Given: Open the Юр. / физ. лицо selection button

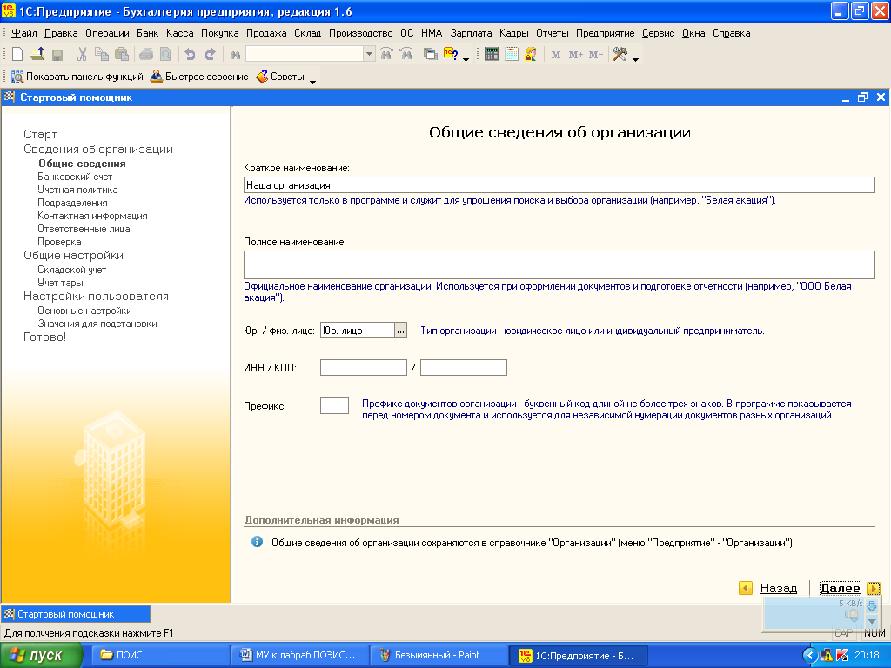Looking at the screenshot, I should (x=400, y=331).
